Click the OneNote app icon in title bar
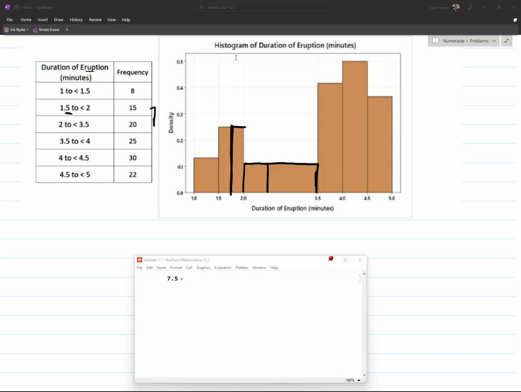521x392 pixels. point(7,7)
